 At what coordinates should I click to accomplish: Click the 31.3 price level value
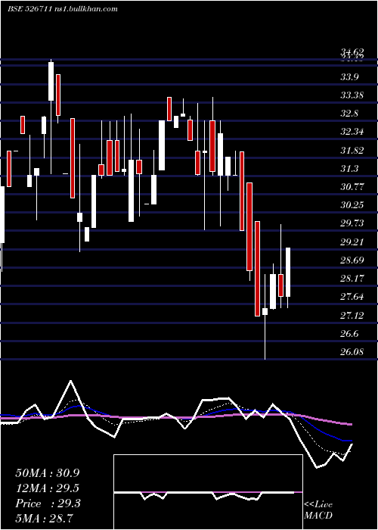349,168
